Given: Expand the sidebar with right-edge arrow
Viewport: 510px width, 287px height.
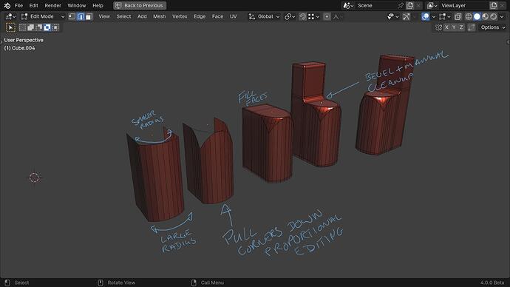Looking at the screenshot, I should pyautogui.click(x=508, y=42).
